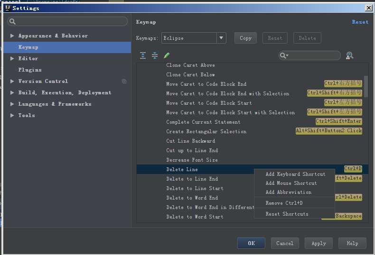Click the Ctrl+D shortcut badge

[x=353, y=169]
